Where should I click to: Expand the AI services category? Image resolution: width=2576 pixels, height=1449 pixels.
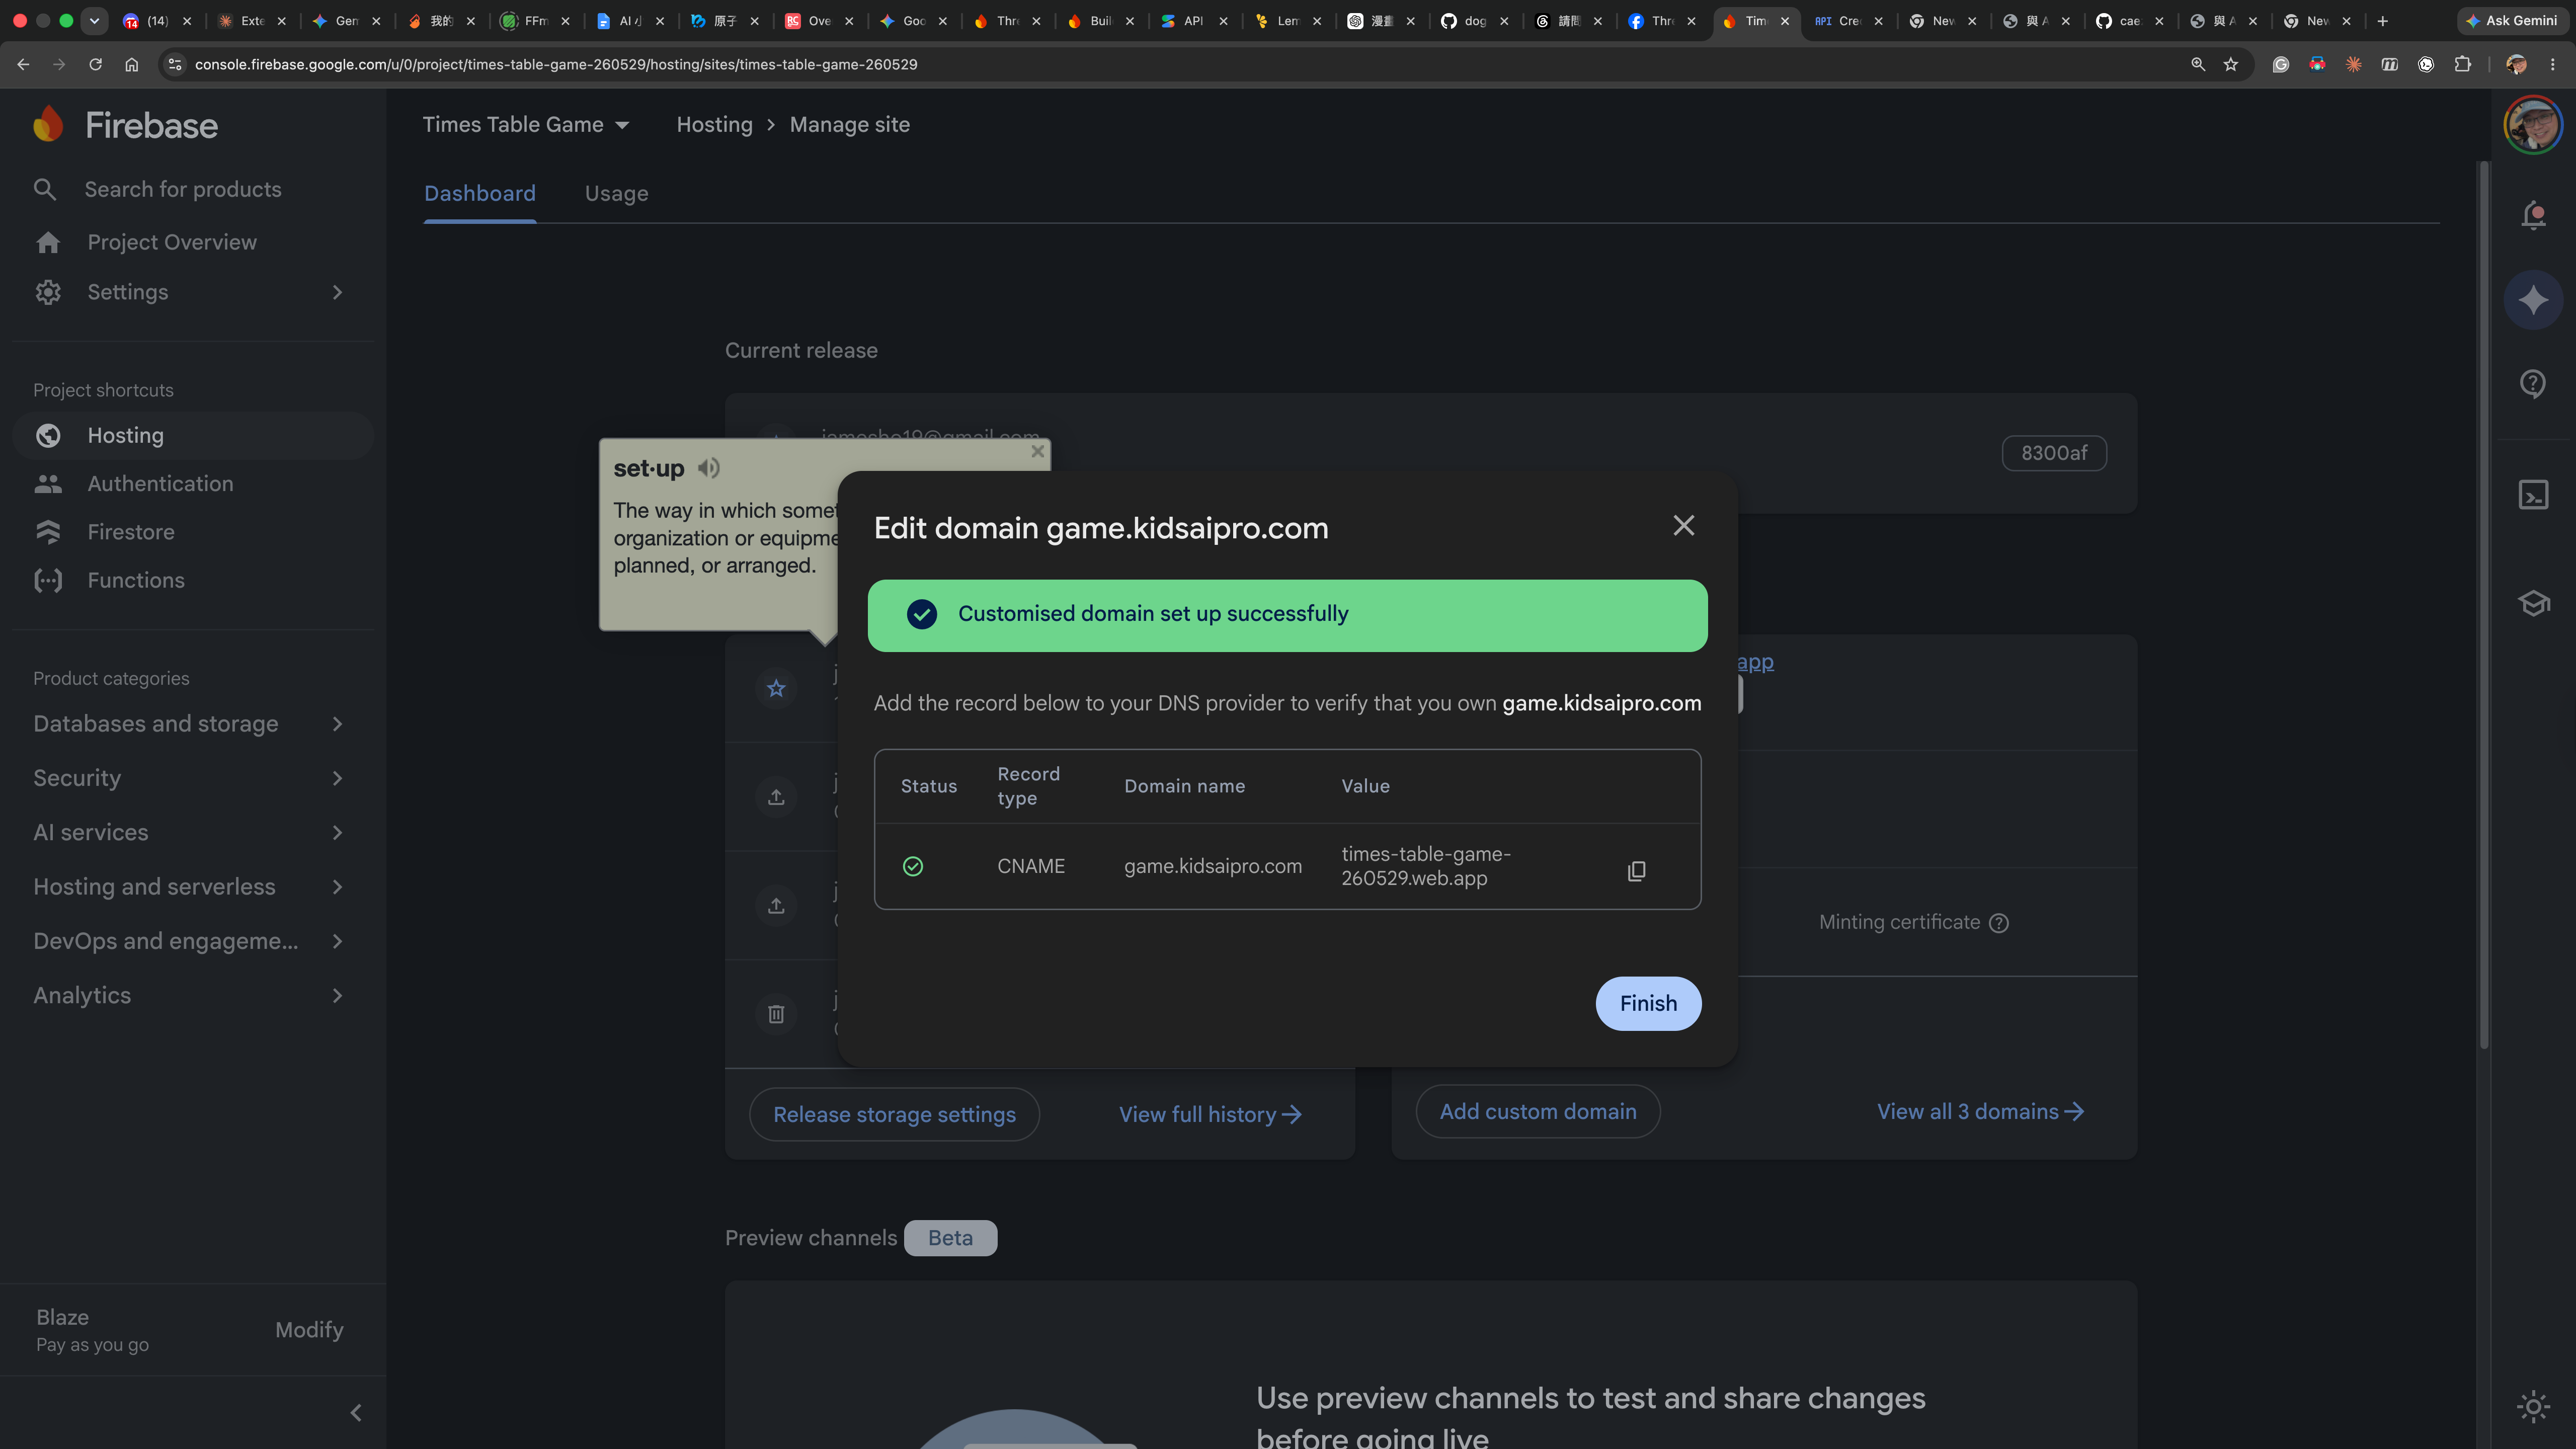tap(190, 832)
